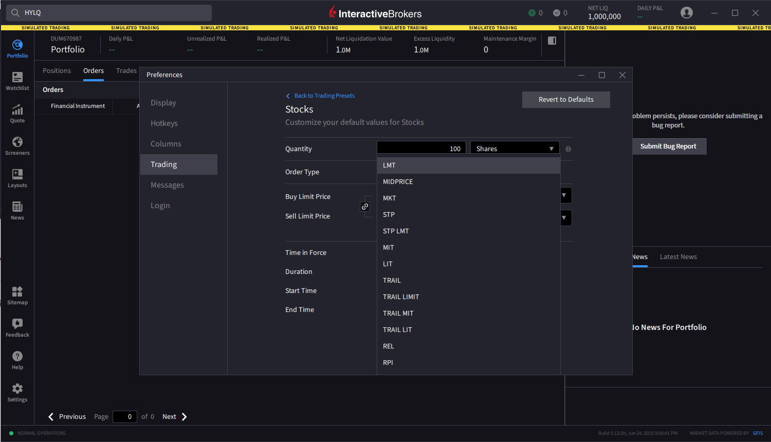771x442 pixels.
Task: Click the Previous page button
Action: [67, 417]
